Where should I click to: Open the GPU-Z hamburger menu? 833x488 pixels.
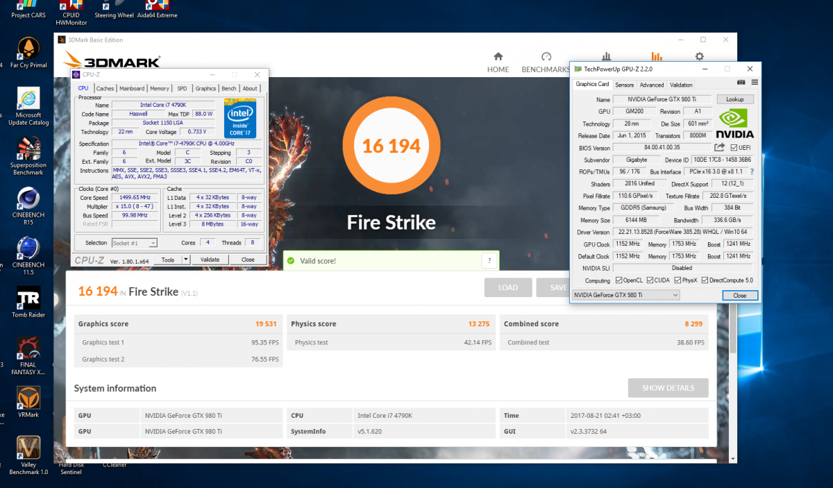[755, 83]
